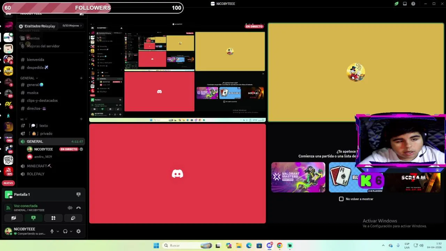The width and height of the screenshot is (446, 251).
Task: Mute the microphone in user panel
Action: pyautogui.click(x=52, y=231)
